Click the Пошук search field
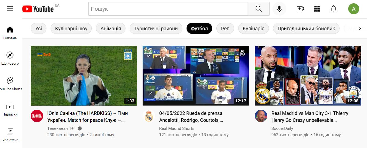367x148 pixels. [168, 9]
